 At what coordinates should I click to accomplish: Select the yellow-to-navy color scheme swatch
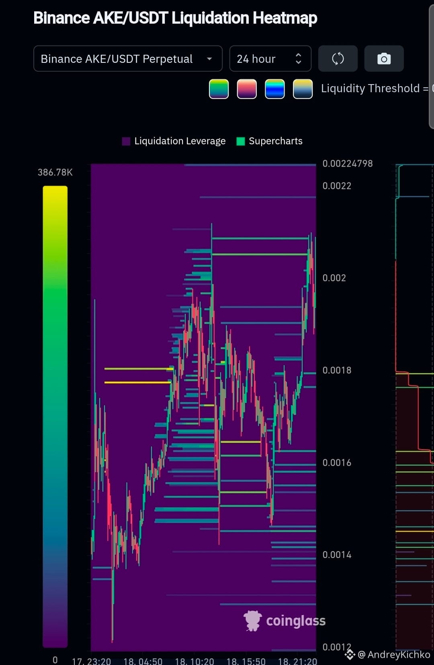pos(303,89)
